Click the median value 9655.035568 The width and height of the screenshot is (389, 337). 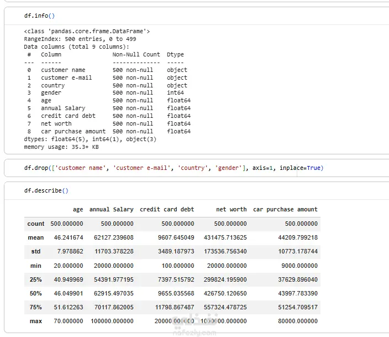coord(176,293)
